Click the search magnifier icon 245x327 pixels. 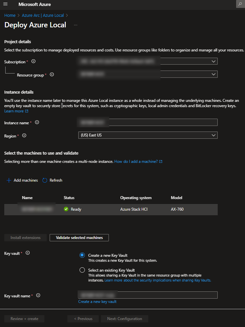click(x=240, y=4)
